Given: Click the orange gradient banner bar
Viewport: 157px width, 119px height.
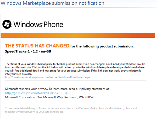Looking at the screenshot, I should [78, 35].
